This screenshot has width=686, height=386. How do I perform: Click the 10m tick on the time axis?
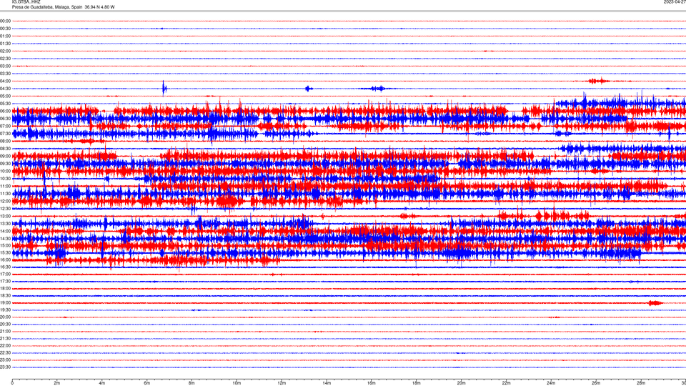pyautogui.click(x=237, y=383)
